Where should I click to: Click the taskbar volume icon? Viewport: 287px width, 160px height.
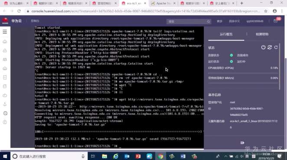tap(242, 157)
